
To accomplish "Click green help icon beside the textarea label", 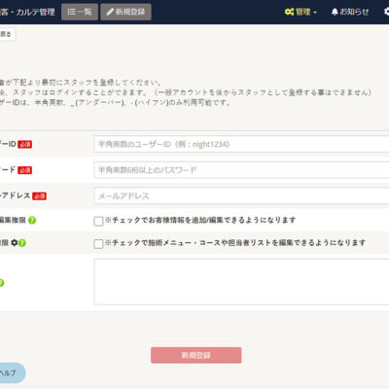I will [x=1, y=283].
